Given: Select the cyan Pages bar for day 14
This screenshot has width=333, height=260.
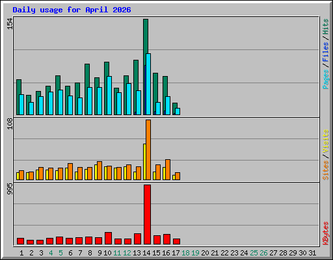Looking at the screenshot, I should (x=148, y=84).
